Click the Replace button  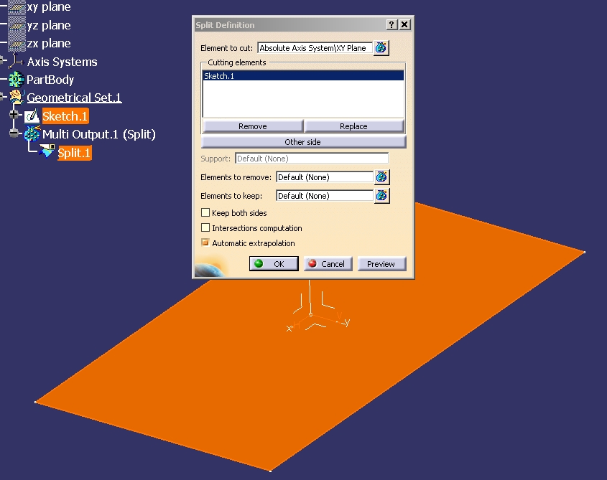pos(354,126)
